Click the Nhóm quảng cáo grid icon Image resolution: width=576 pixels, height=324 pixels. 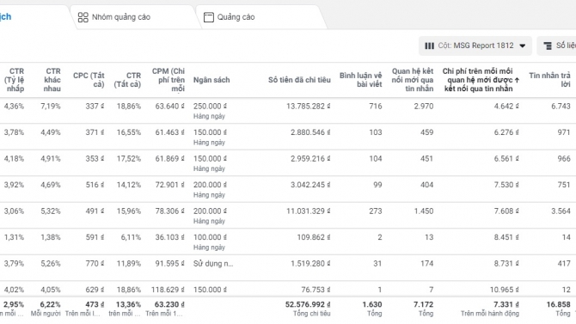coord(83,17)
